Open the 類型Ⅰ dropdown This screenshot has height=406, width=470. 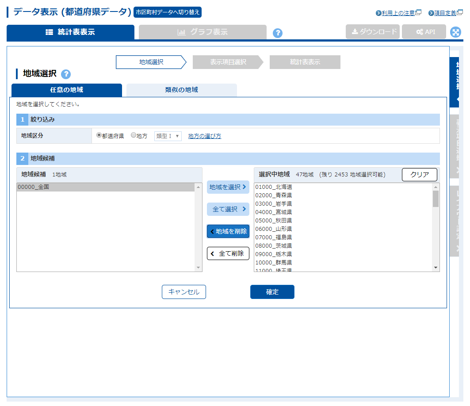(x=168, y=136)
